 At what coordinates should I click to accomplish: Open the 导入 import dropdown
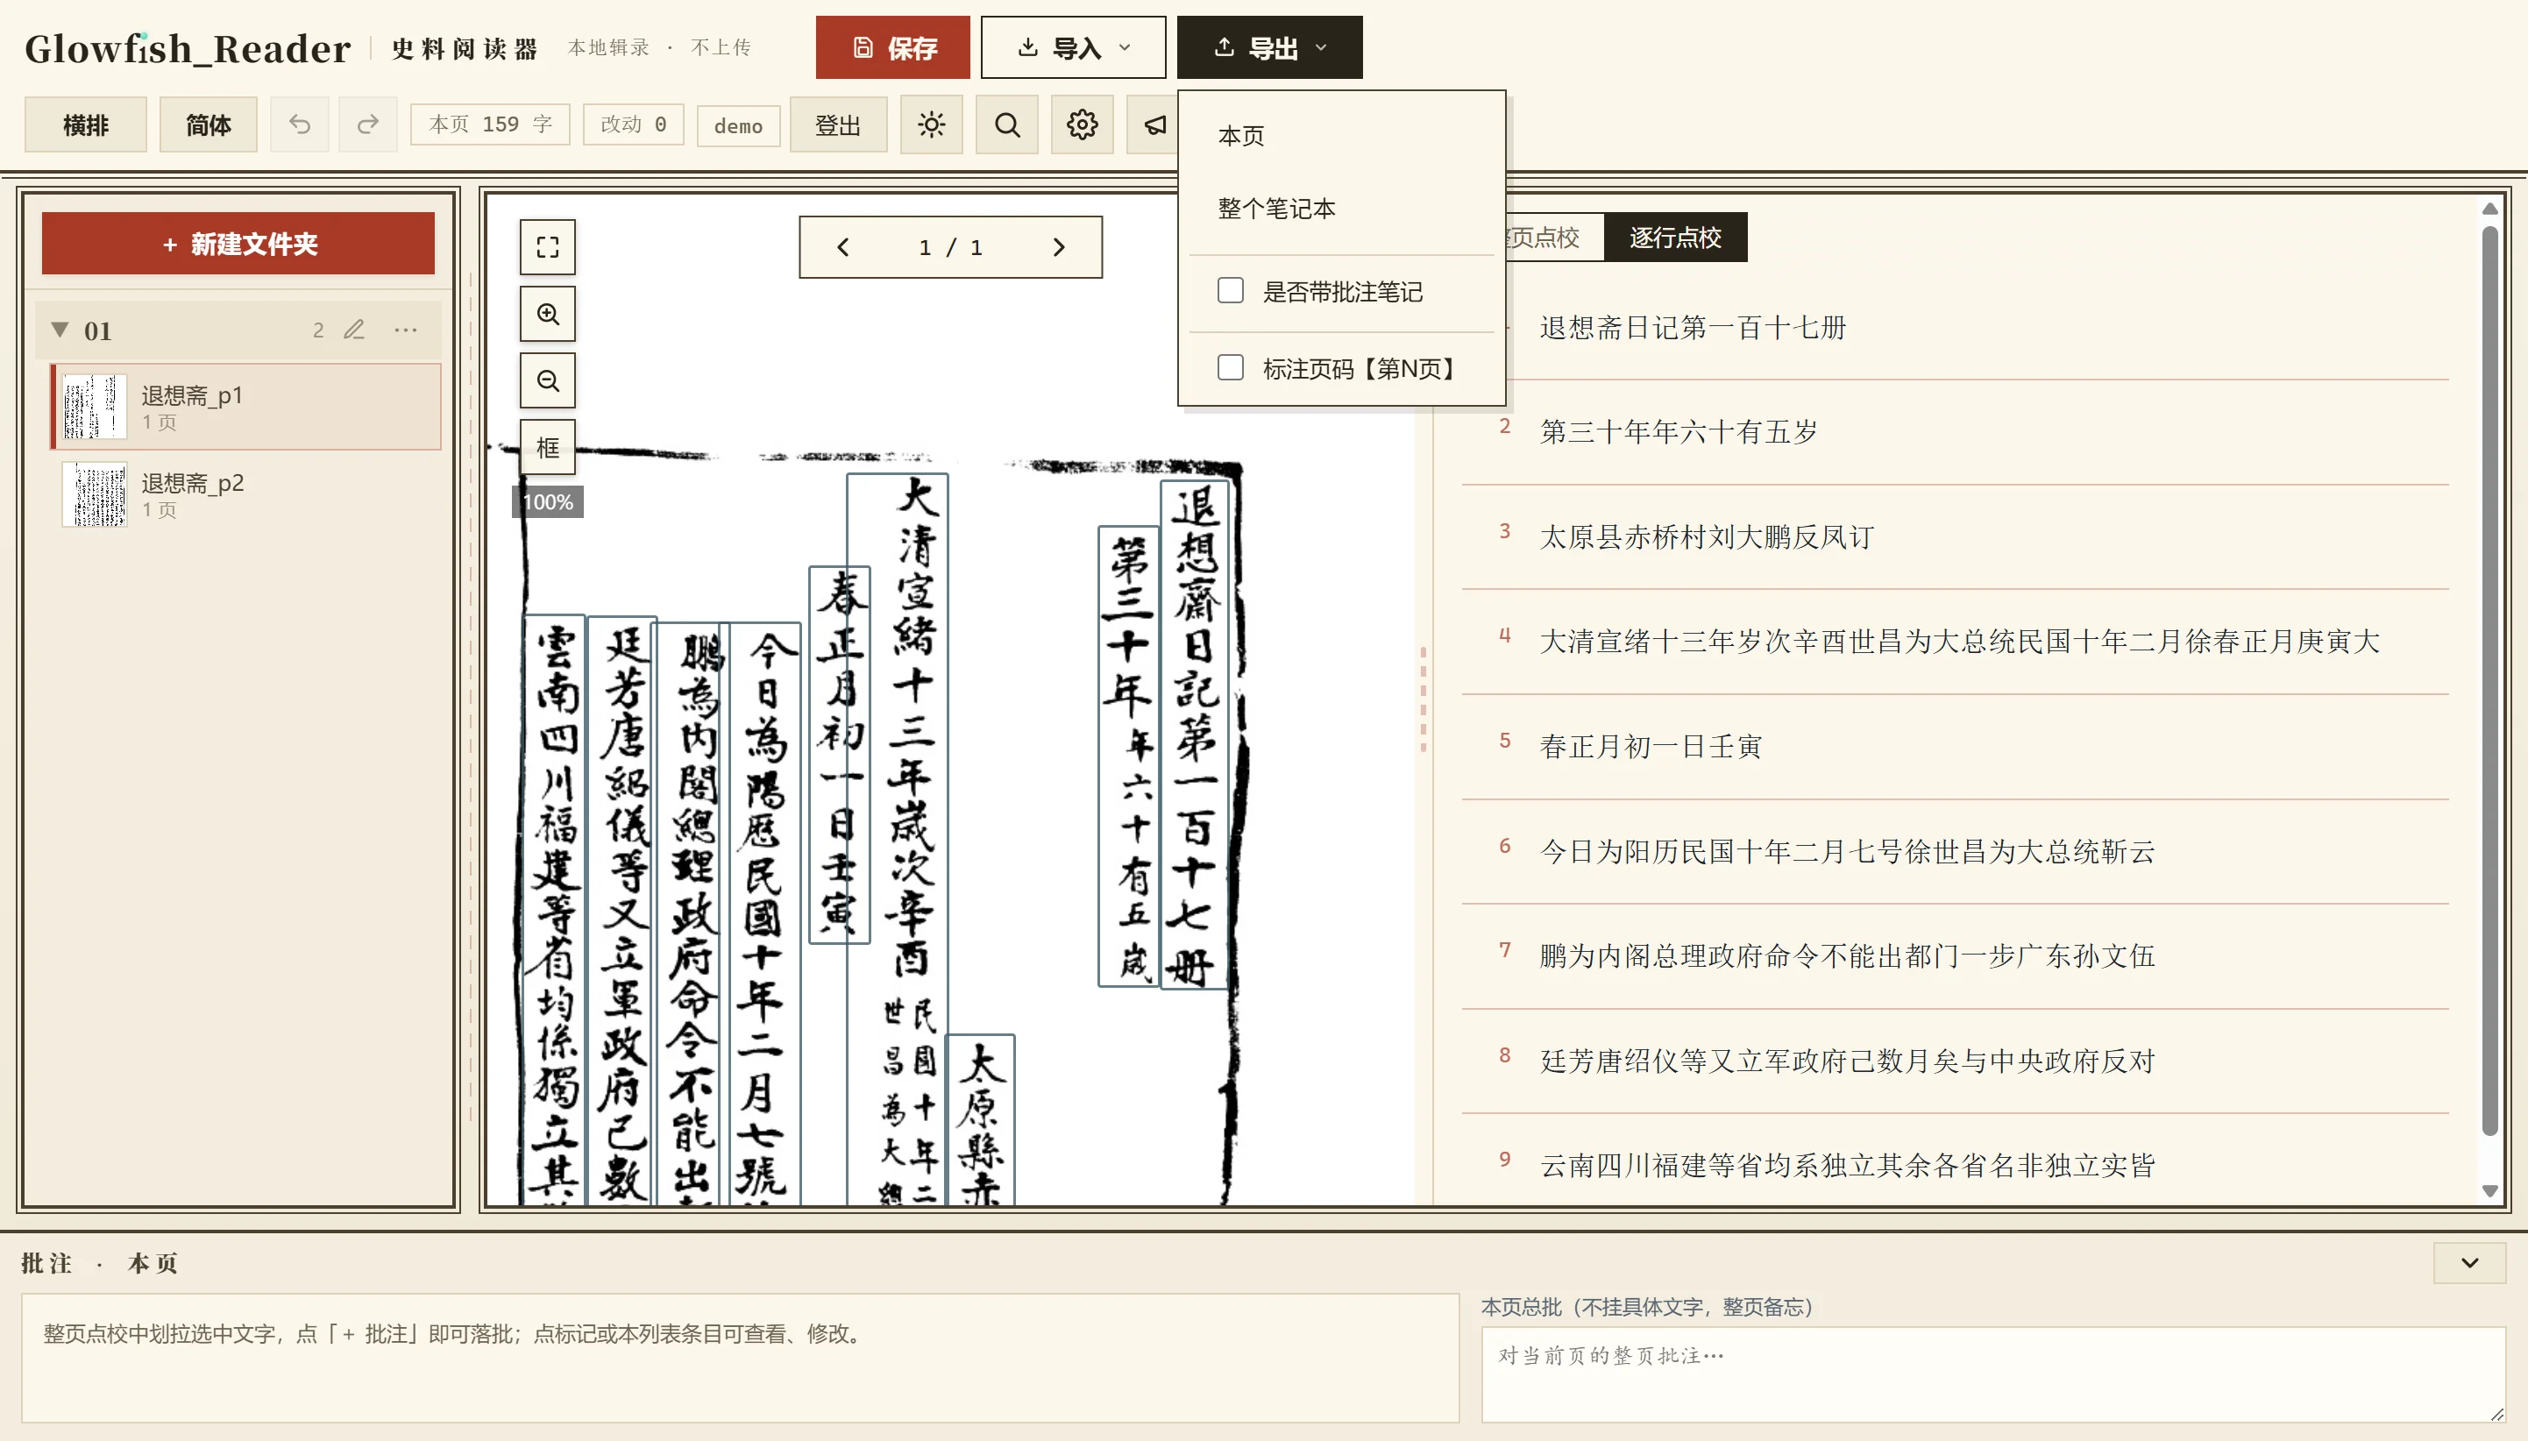pos(1073,47)
